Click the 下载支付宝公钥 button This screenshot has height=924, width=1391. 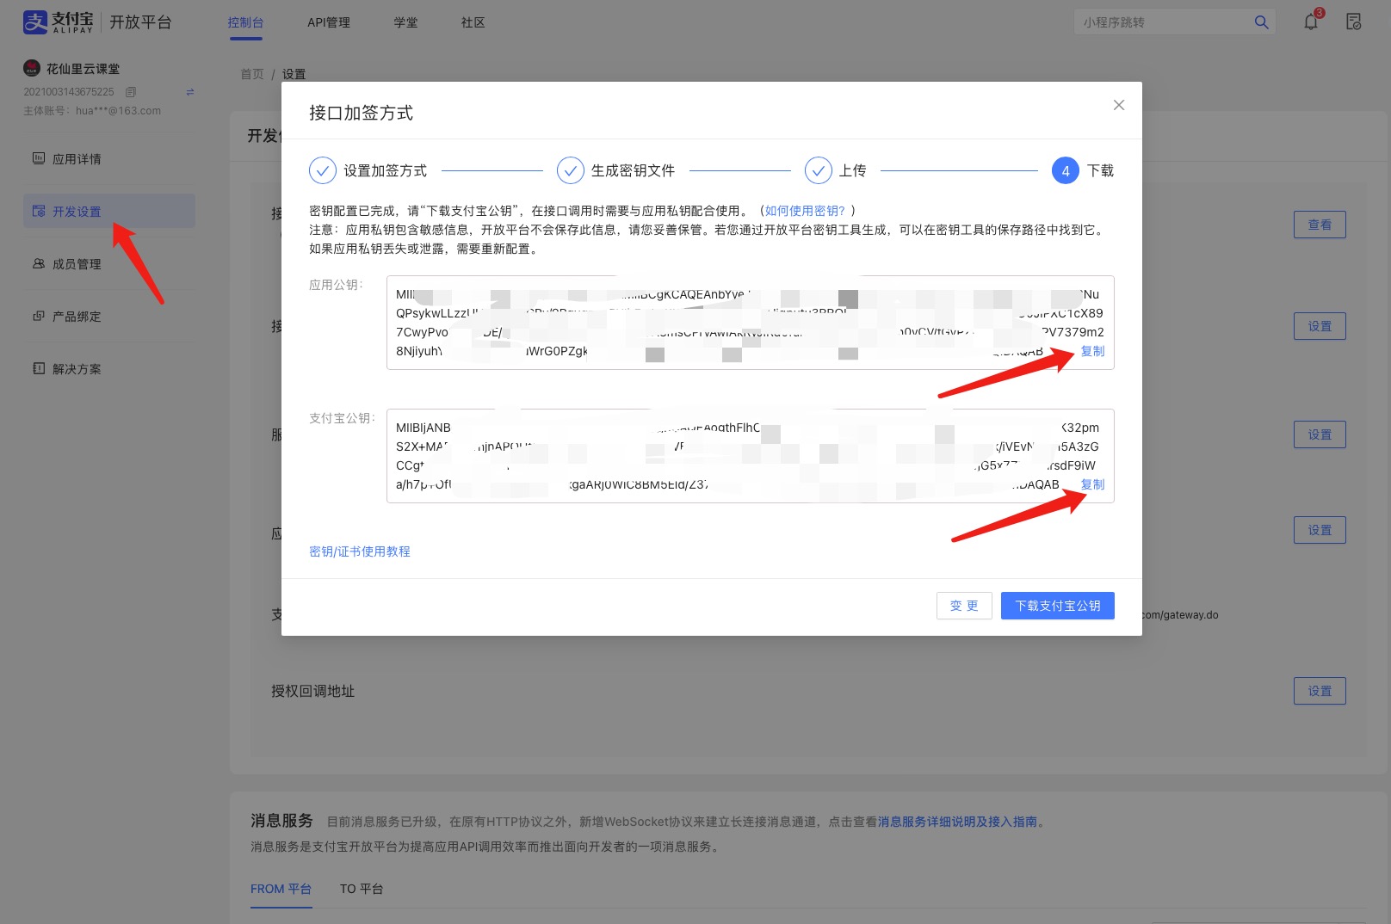click(1058, 606)
